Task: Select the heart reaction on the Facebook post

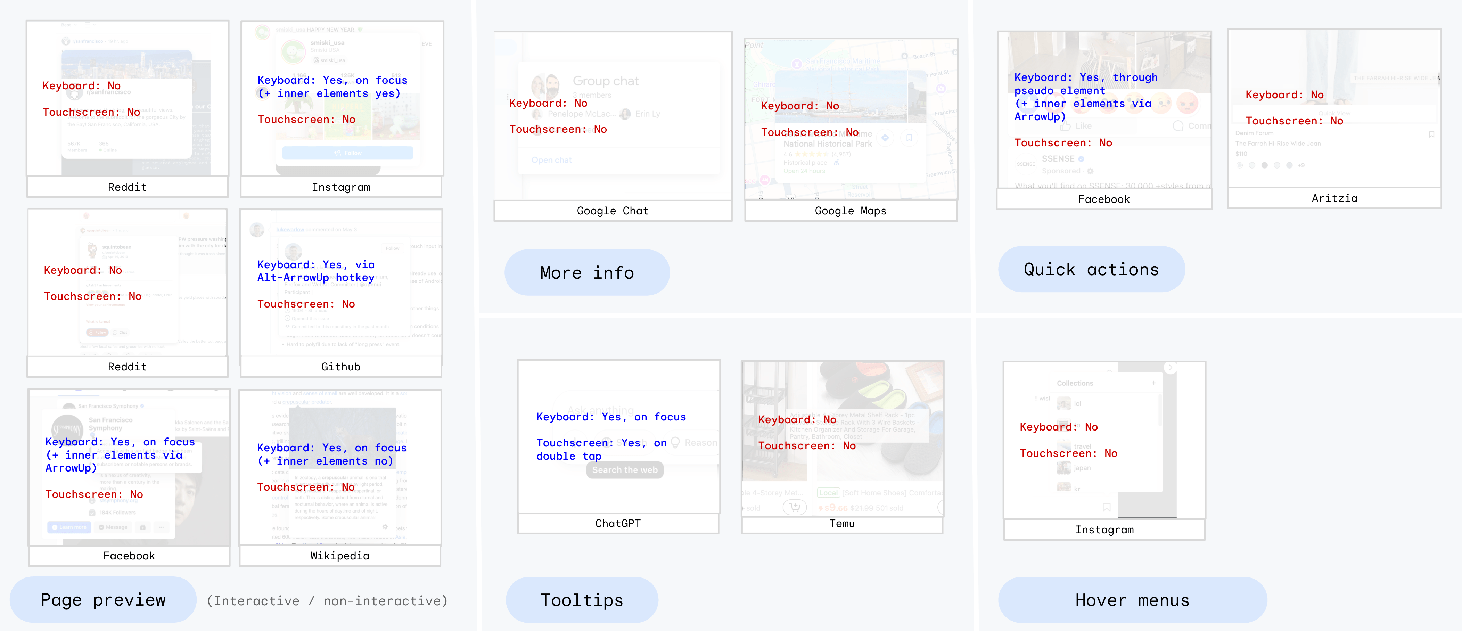Action: 1054,103
